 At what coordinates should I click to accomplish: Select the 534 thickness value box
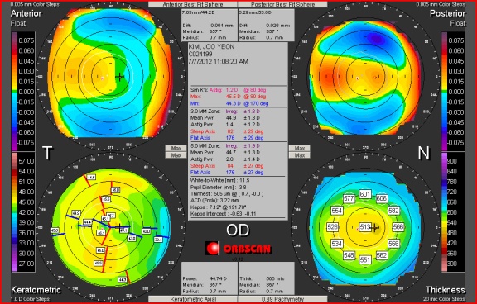pyautogui.click(x=337, y=244)
